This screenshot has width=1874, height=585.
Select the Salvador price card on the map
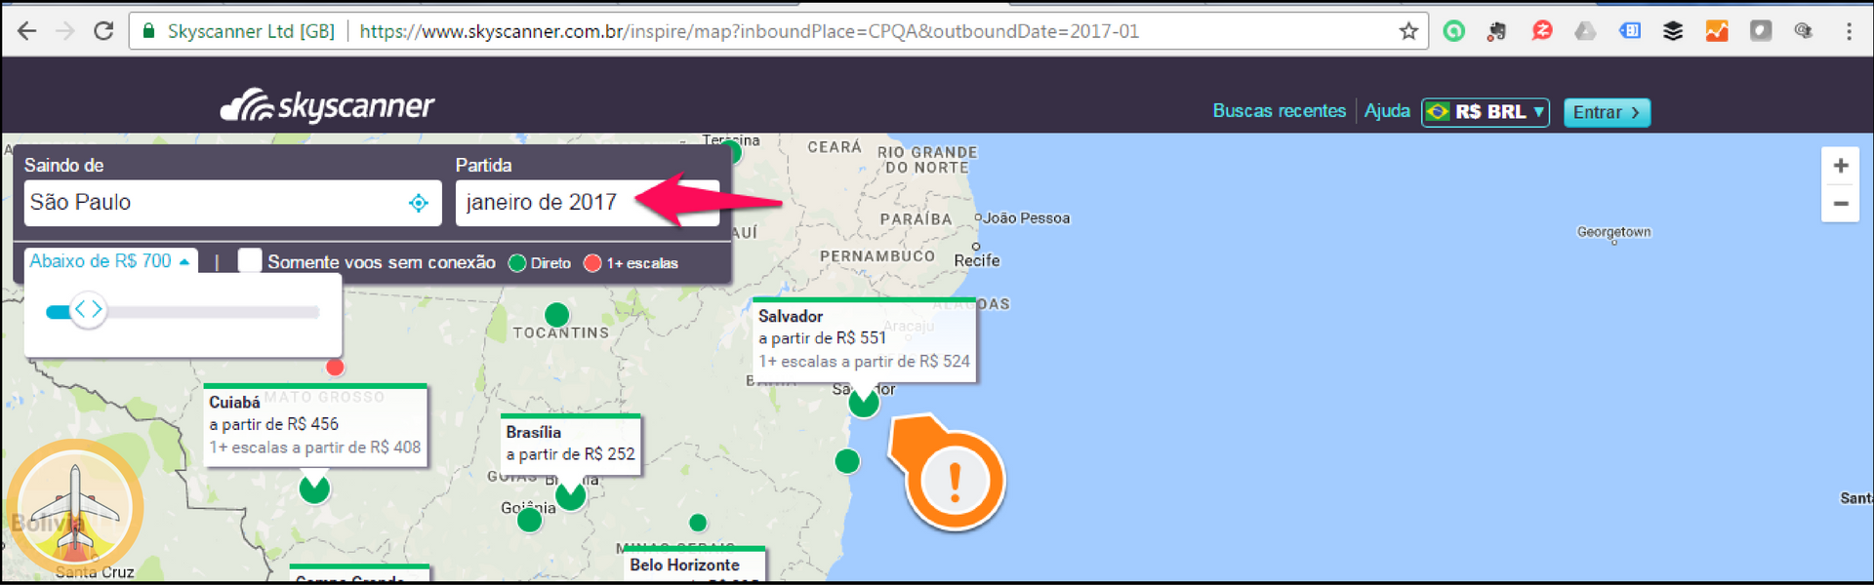click(864, 338)
